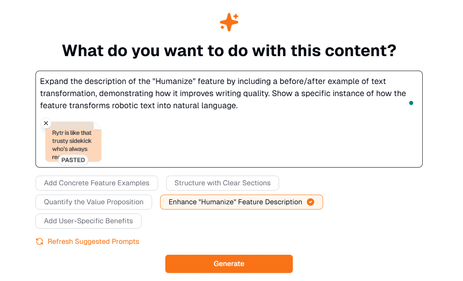Choose the Quantify the Value Proposition prompt

94,202
